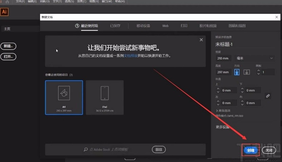Click the home icon in menu bar

[7, 2]
